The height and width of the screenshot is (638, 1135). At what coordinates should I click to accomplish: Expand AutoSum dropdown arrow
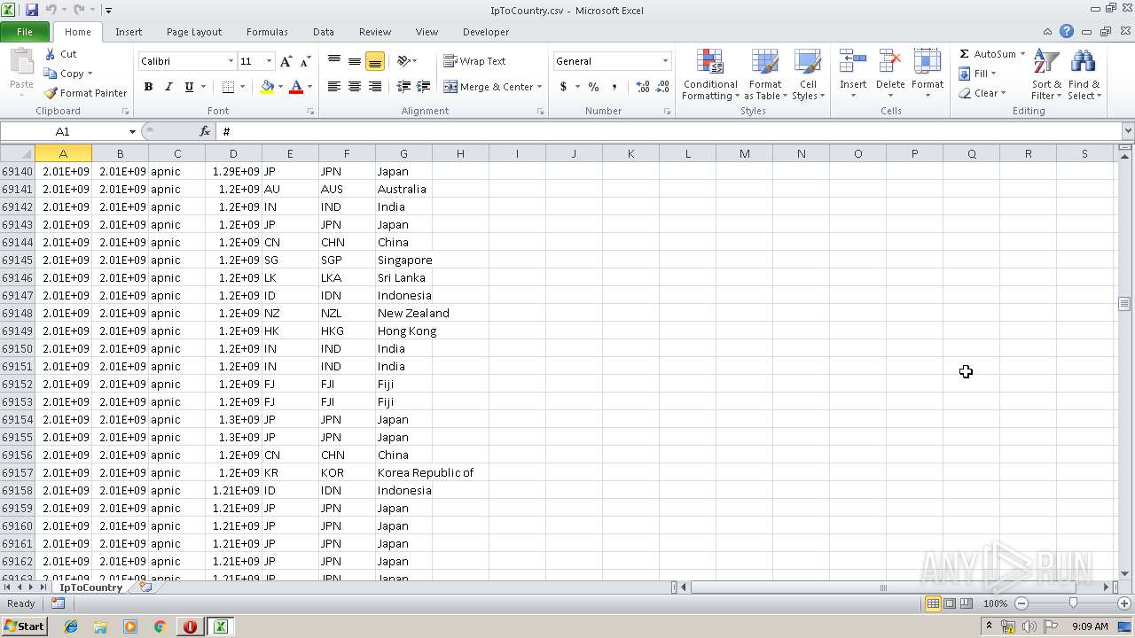(1022, 54)
